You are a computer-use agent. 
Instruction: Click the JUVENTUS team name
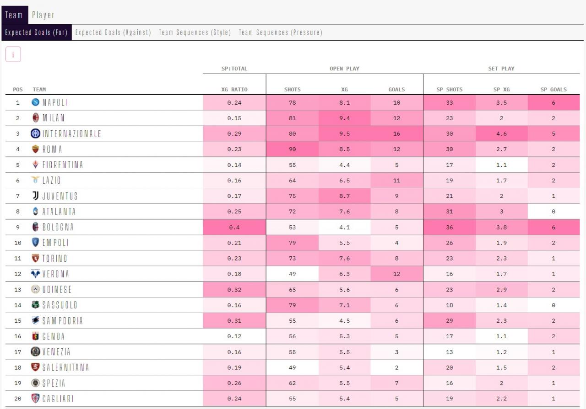click(60, 196)
